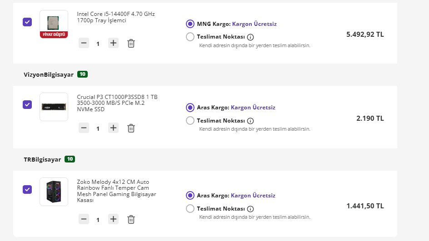429x241 pixels.
Task: Trash the Zoko Melody gaming case item
Action: 131,220
